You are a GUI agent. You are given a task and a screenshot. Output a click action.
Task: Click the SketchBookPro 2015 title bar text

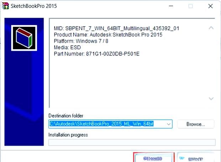coord(33,6)
